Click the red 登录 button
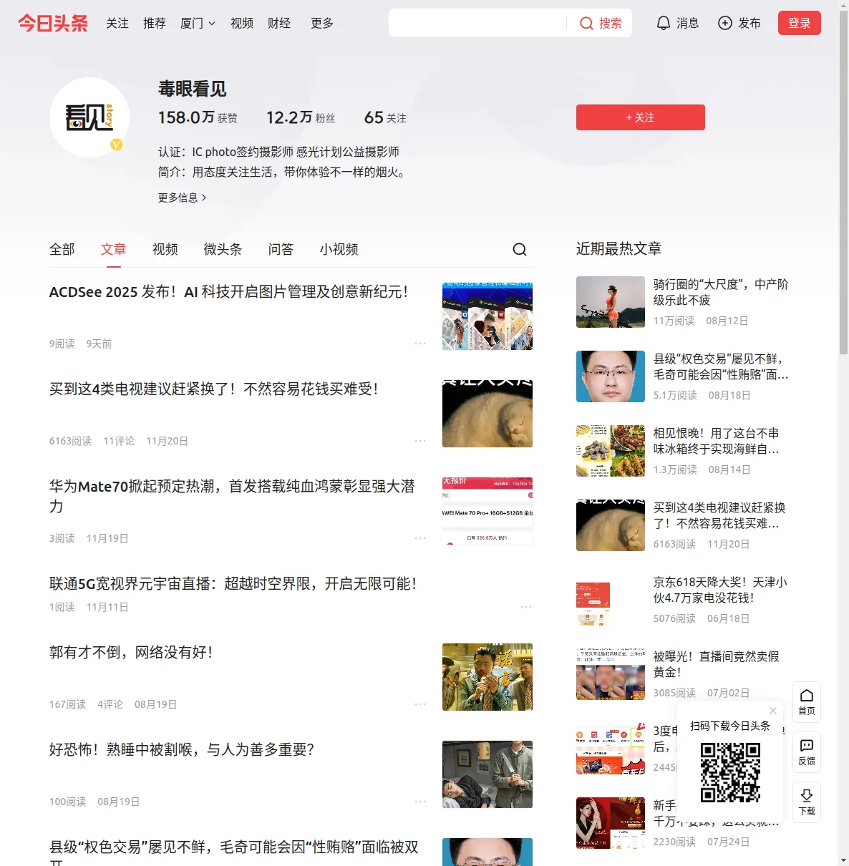This screenshot has height=866, width=849. (800, 24)
